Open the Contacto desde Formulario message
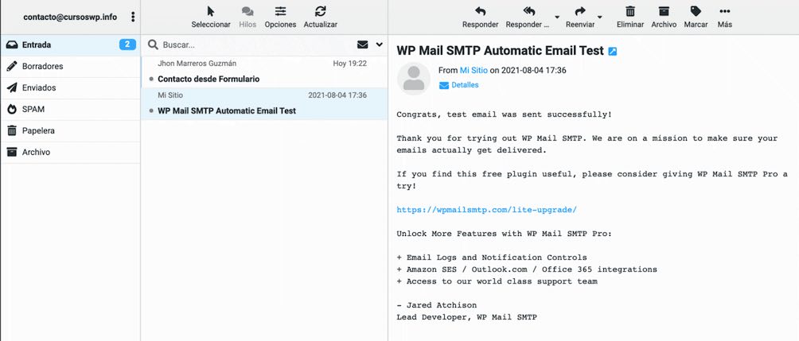The height and width of the screenshot is (341, 799). click(264, 72)
